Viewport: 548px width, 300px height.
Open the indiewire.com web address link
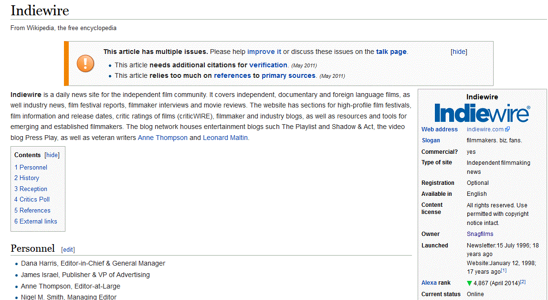[485, 129]
